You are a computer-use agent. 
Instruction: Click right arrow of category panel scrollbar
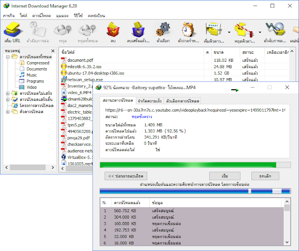click(53, 167)
